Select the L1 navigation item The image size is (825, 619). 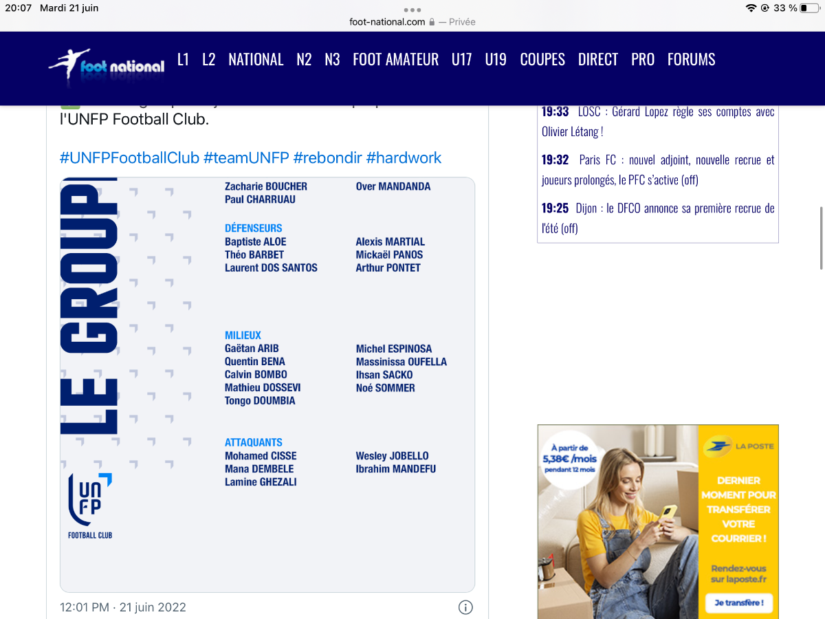(183, 60)
